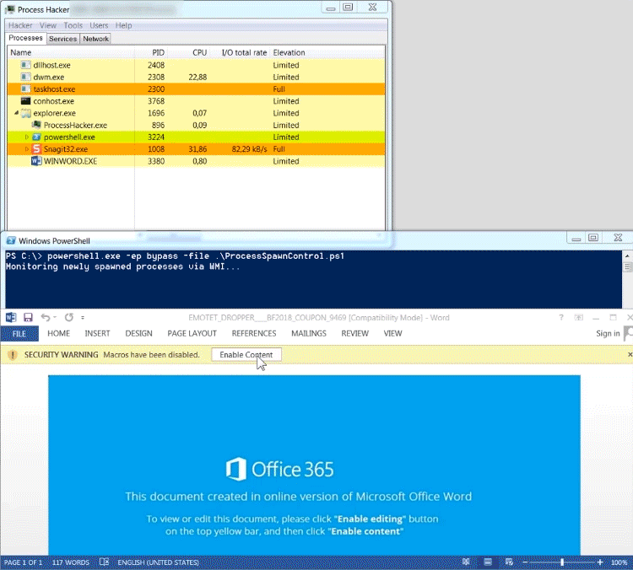
Task: Click the conhost.exe process icon
Action: pyautogui.click(x=26, y=101)
